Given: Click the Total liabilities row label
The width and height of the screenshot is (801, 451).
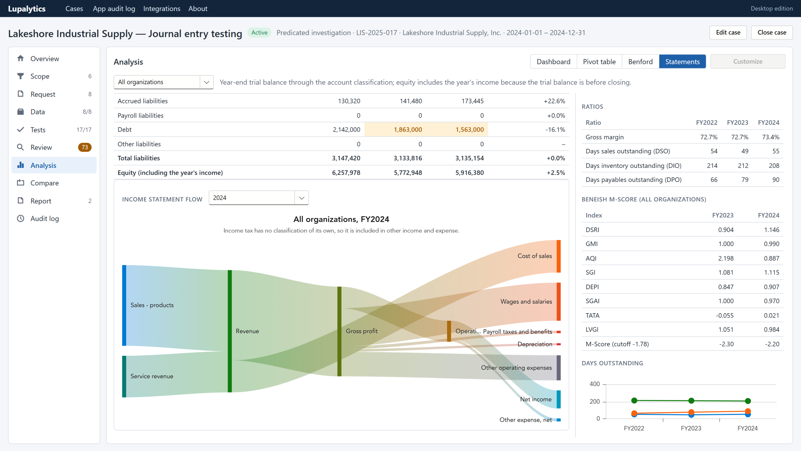Looking at the screenshot, I should (x=139, y=158).
